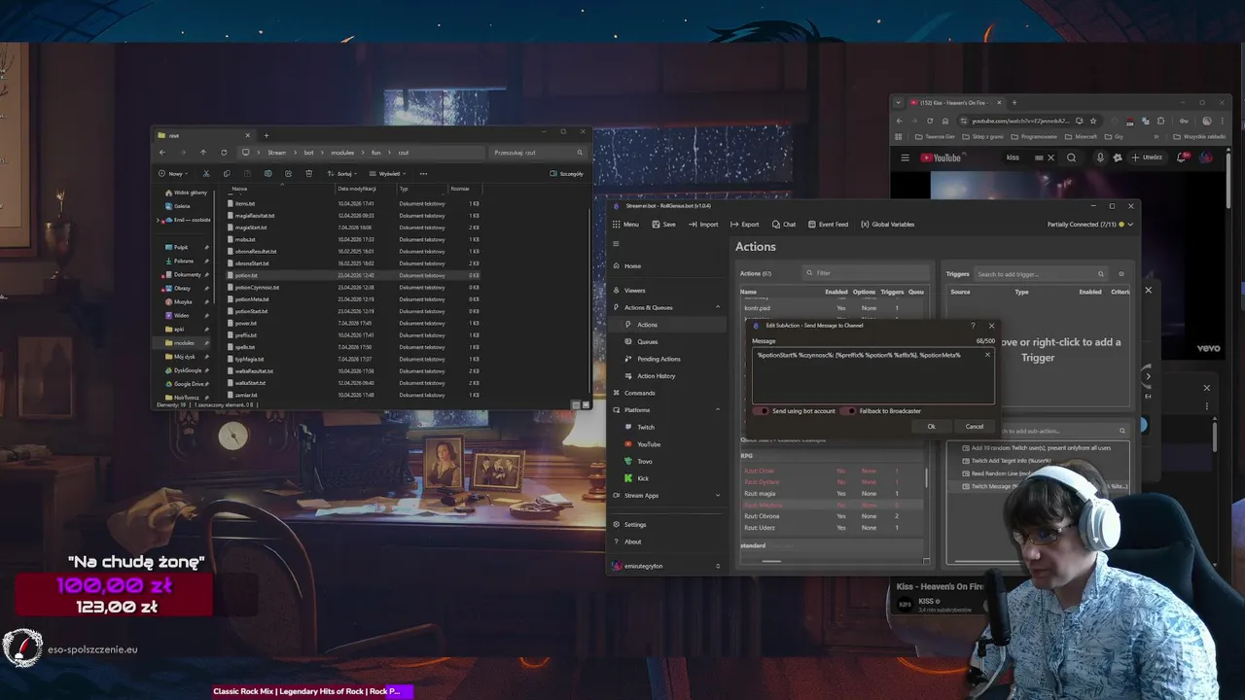This screenshot has width=1245, height=700.
Task: Select the Kick platform entry
Action: (x=642, y=478)
